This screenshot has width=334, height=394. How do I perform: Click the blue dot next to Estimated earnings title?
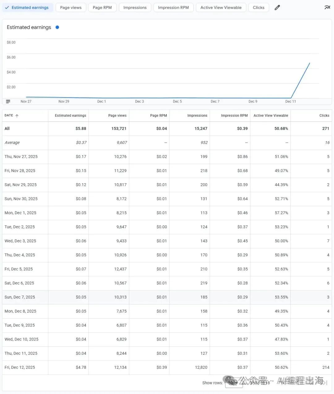click(x=57, y=27)
